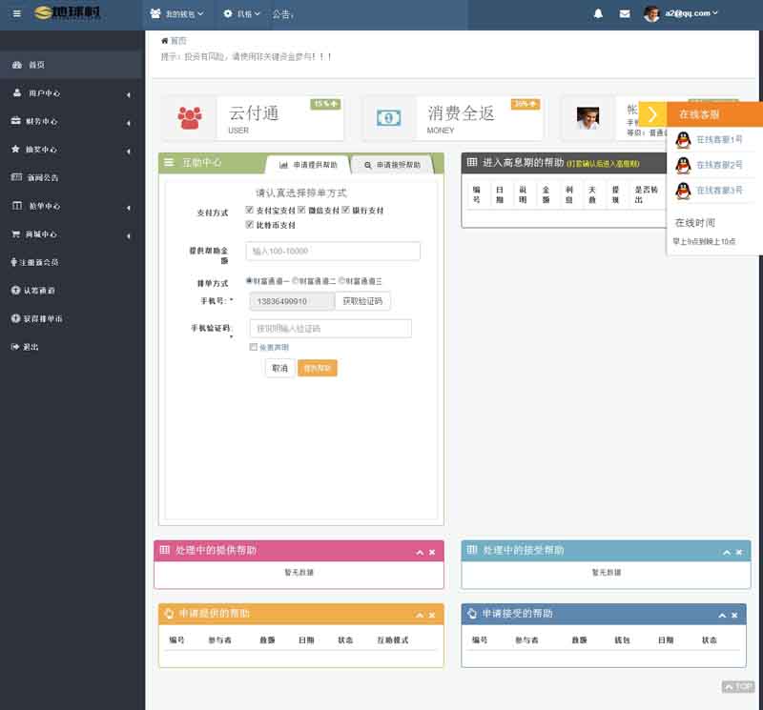Open the envelope messages icon

(x=625, y=13)
